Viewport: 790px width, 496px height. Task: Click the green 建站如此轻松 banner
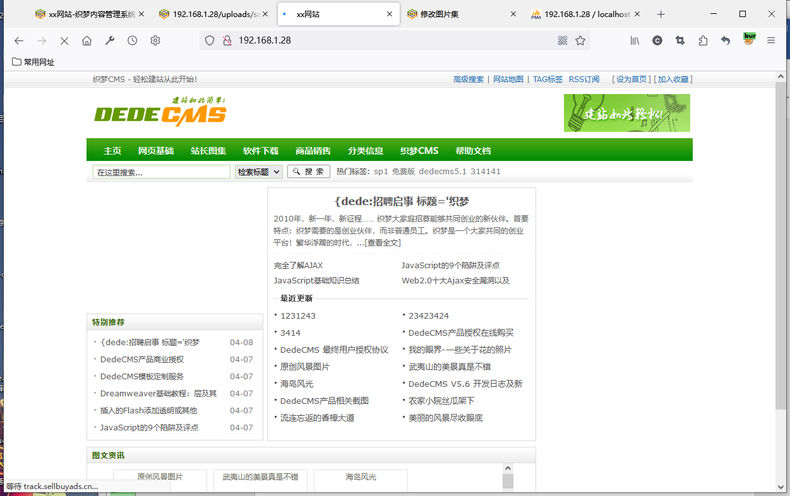pos(626,113)
